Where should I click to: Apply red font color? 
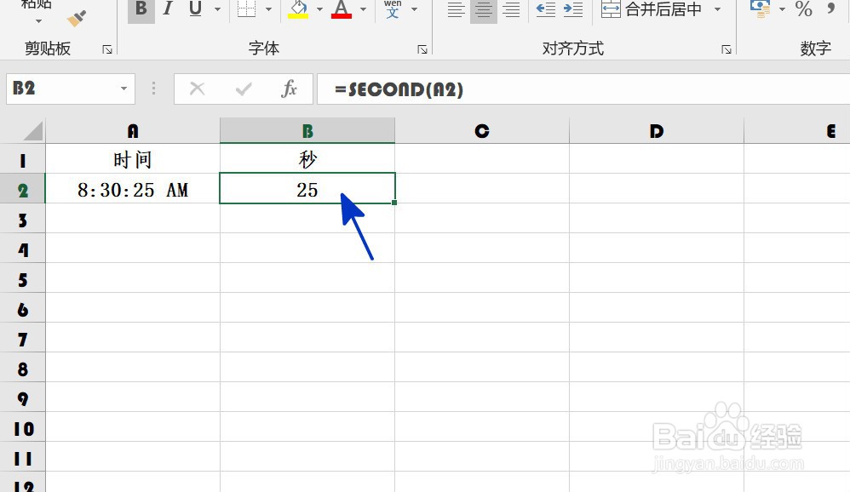(341, 9)
